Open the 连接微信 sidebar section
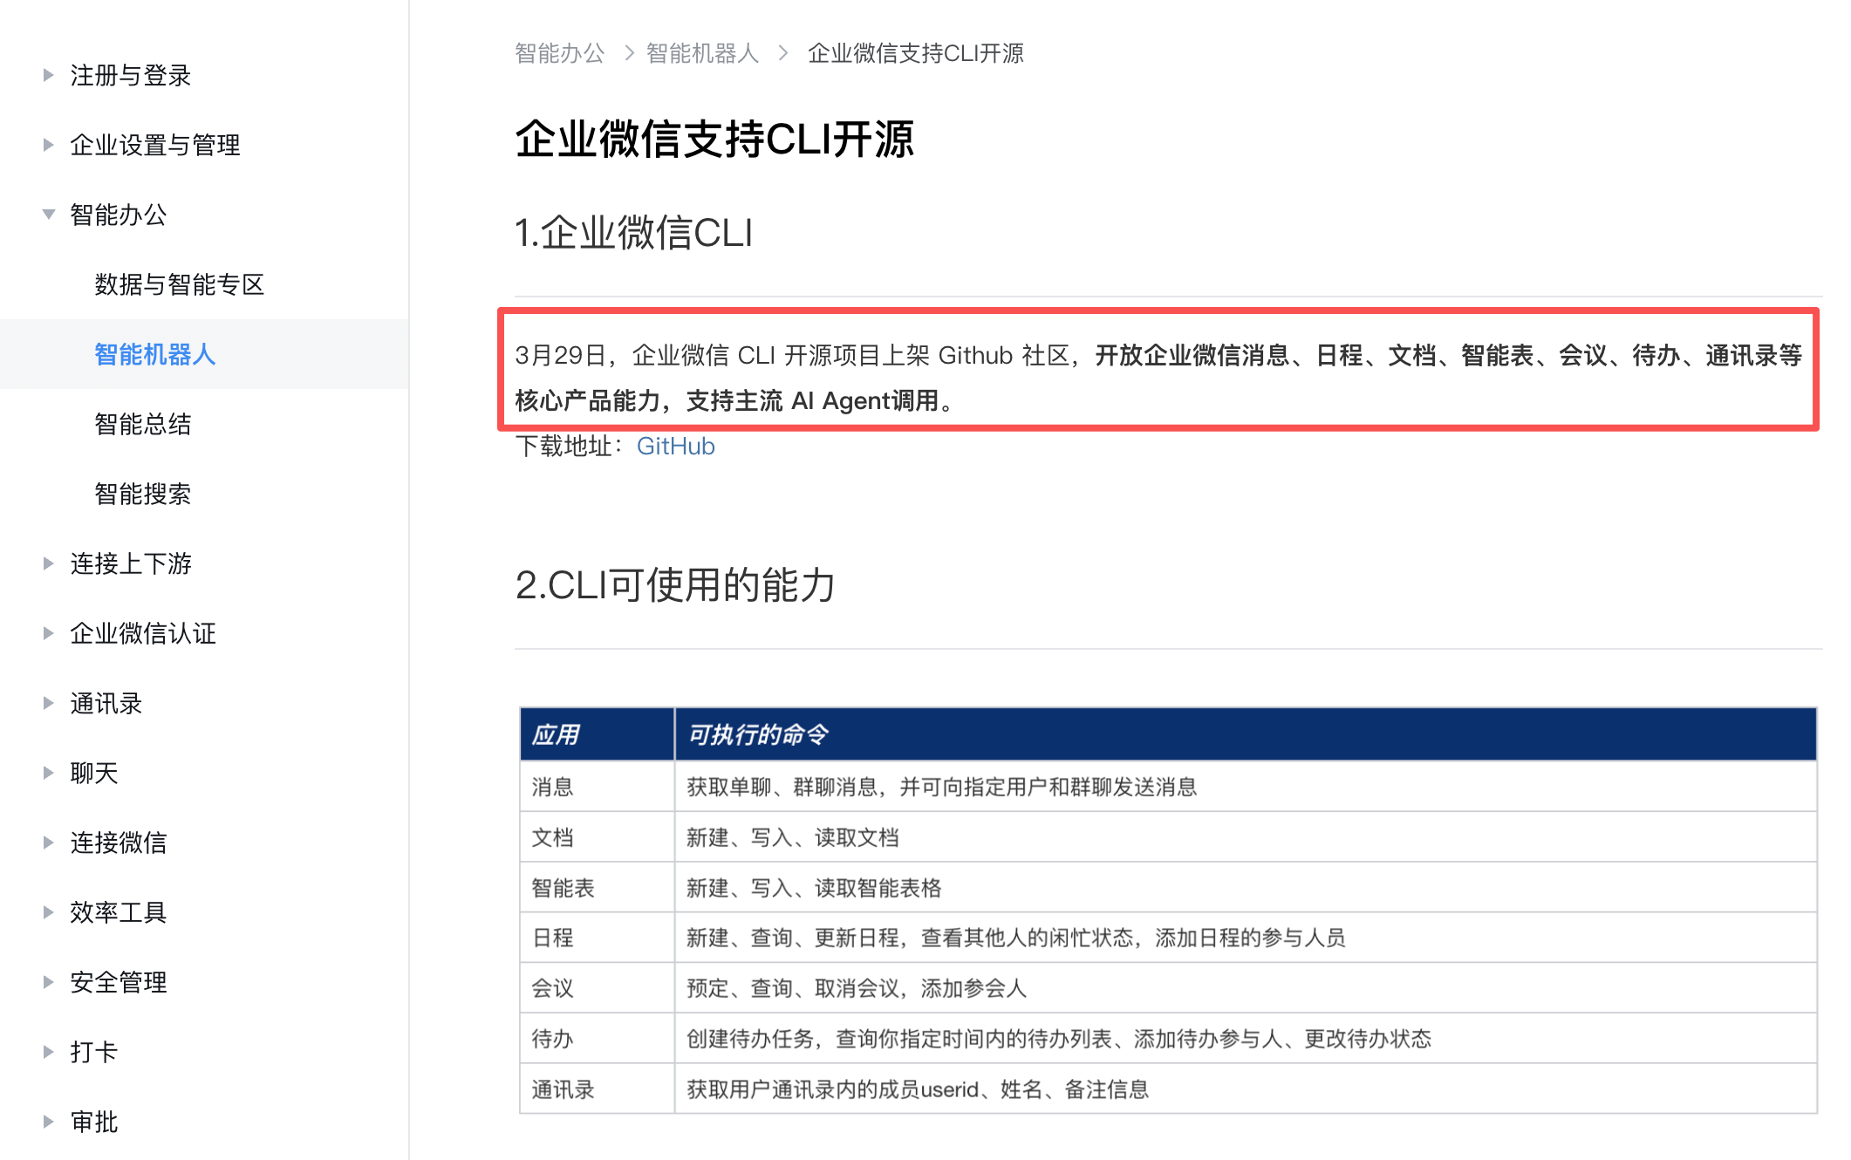The image size is (1851, 1160). [118, 843]
